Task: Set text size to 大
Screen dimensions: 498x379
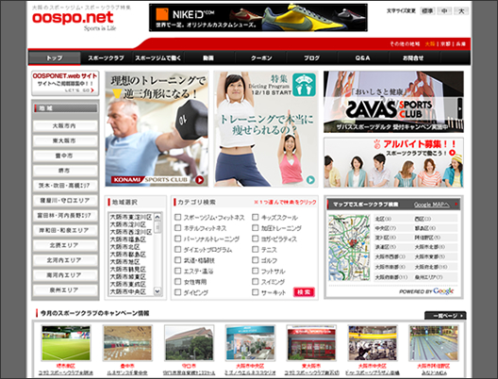Action: pos(461,10)
